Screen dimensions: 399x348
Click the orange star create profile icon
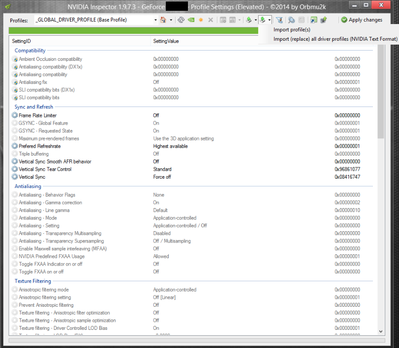[x=201, y=20]
